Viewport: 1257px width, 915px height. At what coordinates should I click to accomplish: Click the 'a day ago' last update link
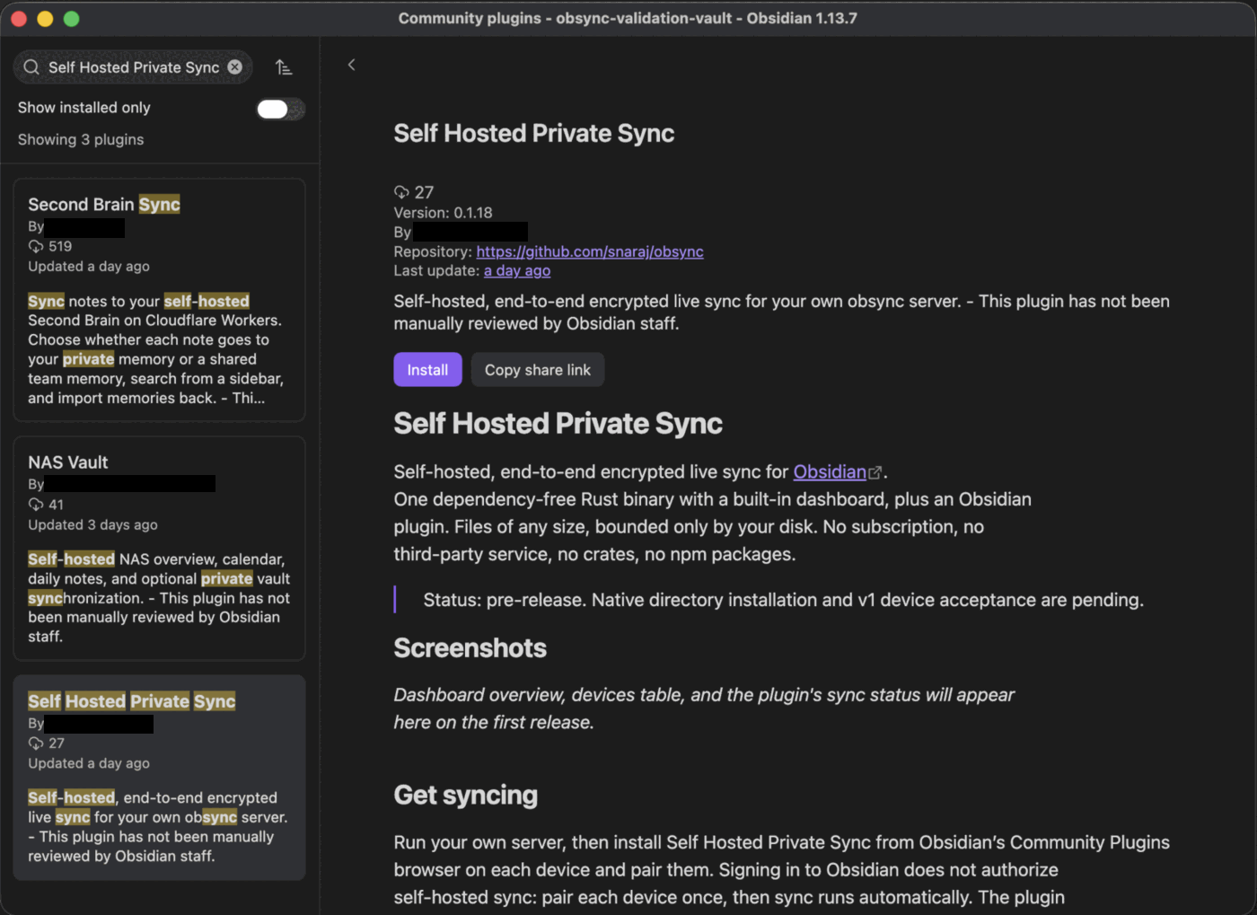(517, 270)
